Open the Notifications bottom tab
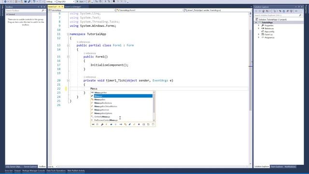 (290, 167)
